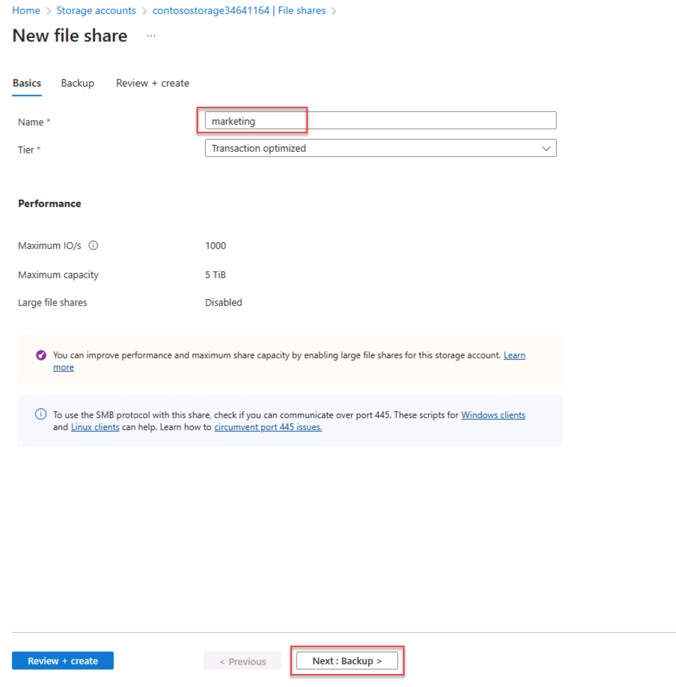The height and width of the screenshot is (687, 676).
Task: Open the Windows clients script link
Action: click(x=493, y=415)
